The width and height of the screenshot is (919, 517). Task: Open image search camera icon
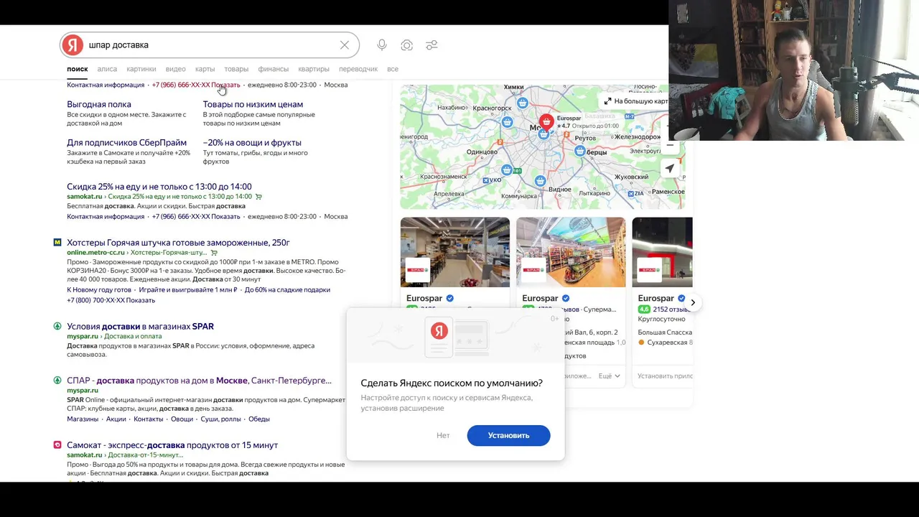coord(407,45)
